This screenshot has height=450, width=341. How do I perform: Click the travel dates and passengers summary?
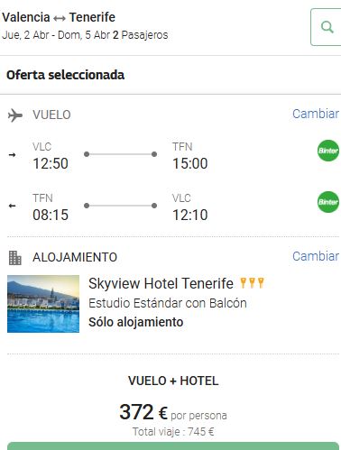click(x=85, y=35)
